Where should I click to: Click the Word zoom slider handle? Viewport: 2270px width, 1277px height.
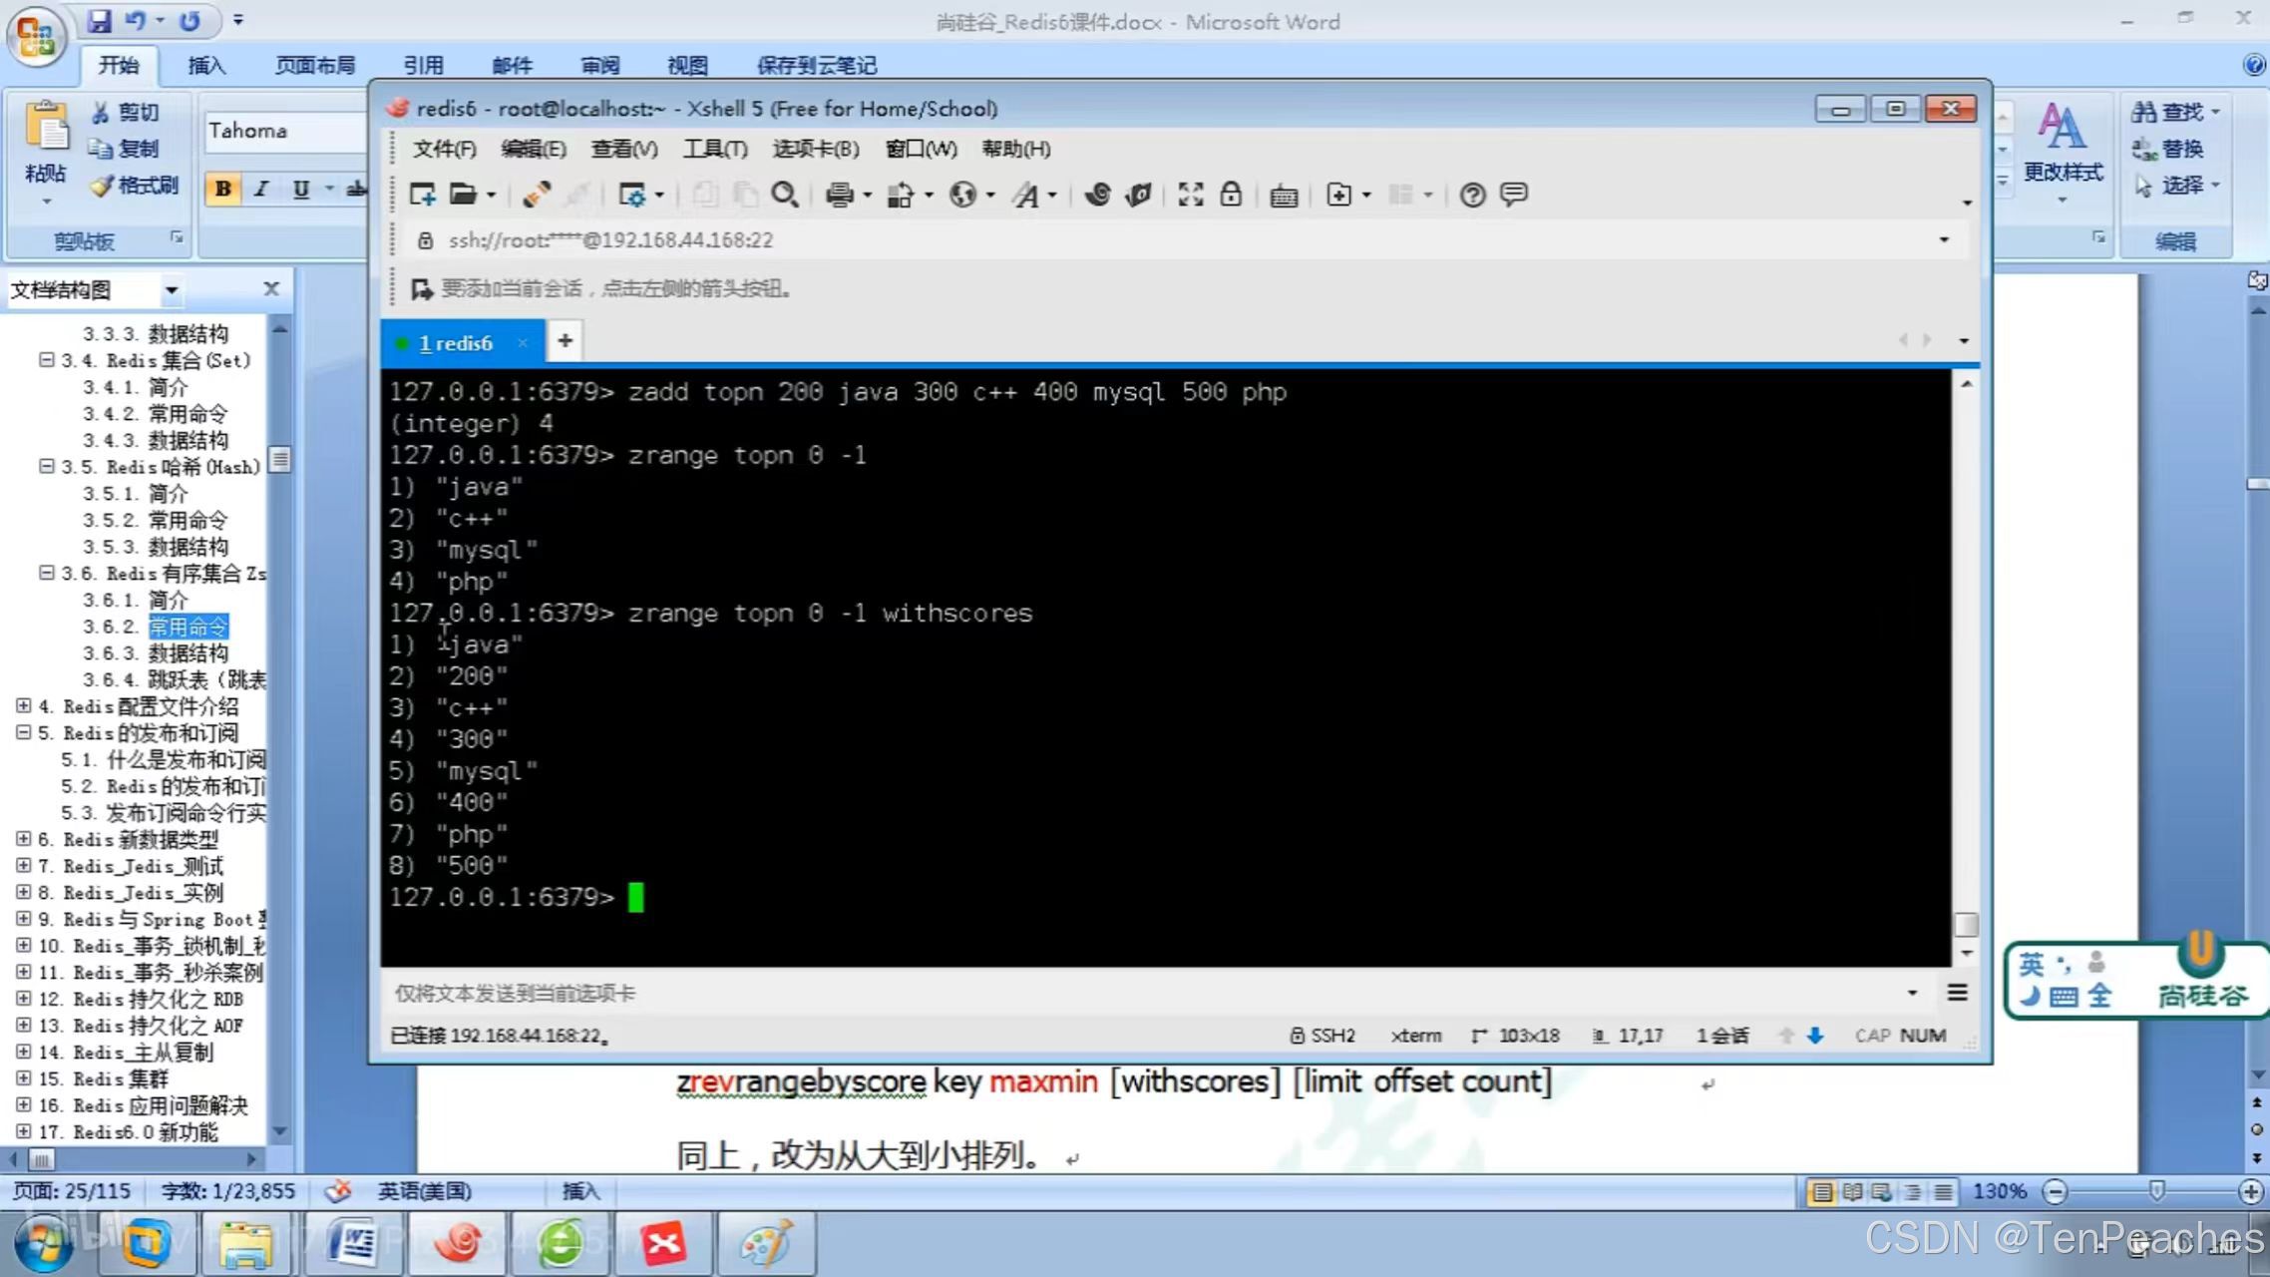2156,1191
